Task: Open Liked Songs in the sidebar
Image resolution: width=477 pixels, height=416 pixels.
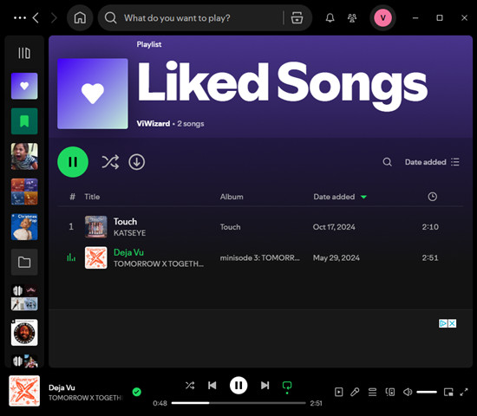Action: coord(24,86)
